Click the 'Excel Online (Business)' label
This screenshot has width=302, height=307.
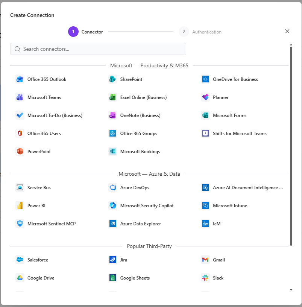click(143, 97)
